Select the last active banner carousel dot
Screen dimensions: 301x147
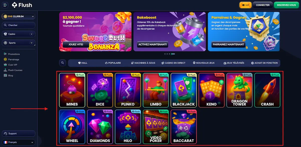173,54
